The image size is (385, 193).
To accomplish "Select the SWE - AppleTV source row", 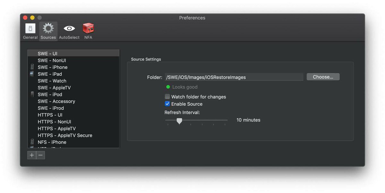I will (x=73, y=88).
